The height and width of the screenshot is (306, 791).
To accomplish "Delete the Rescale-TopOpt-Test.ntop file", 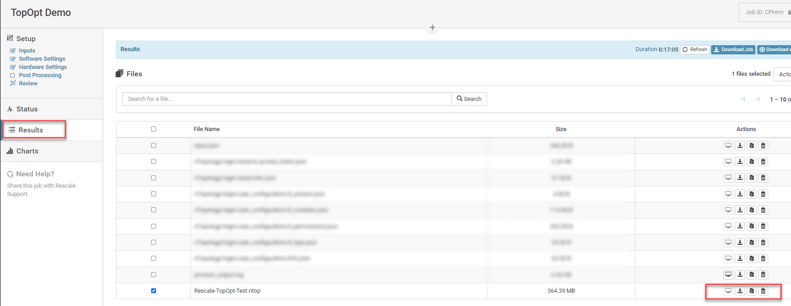I will coord(763,291).
